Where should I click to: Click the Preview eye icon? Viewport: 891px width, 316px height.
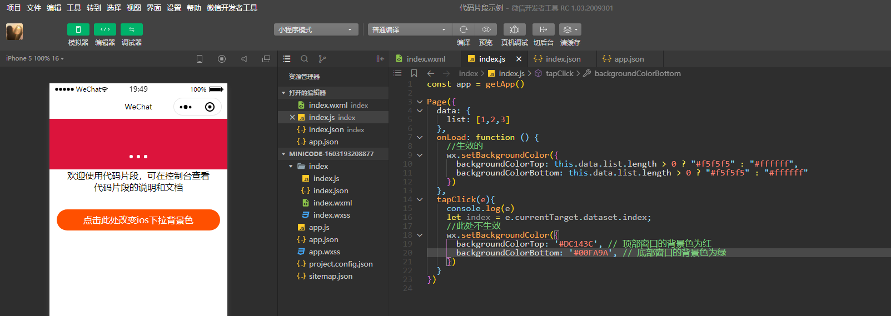tap(486, 29)
